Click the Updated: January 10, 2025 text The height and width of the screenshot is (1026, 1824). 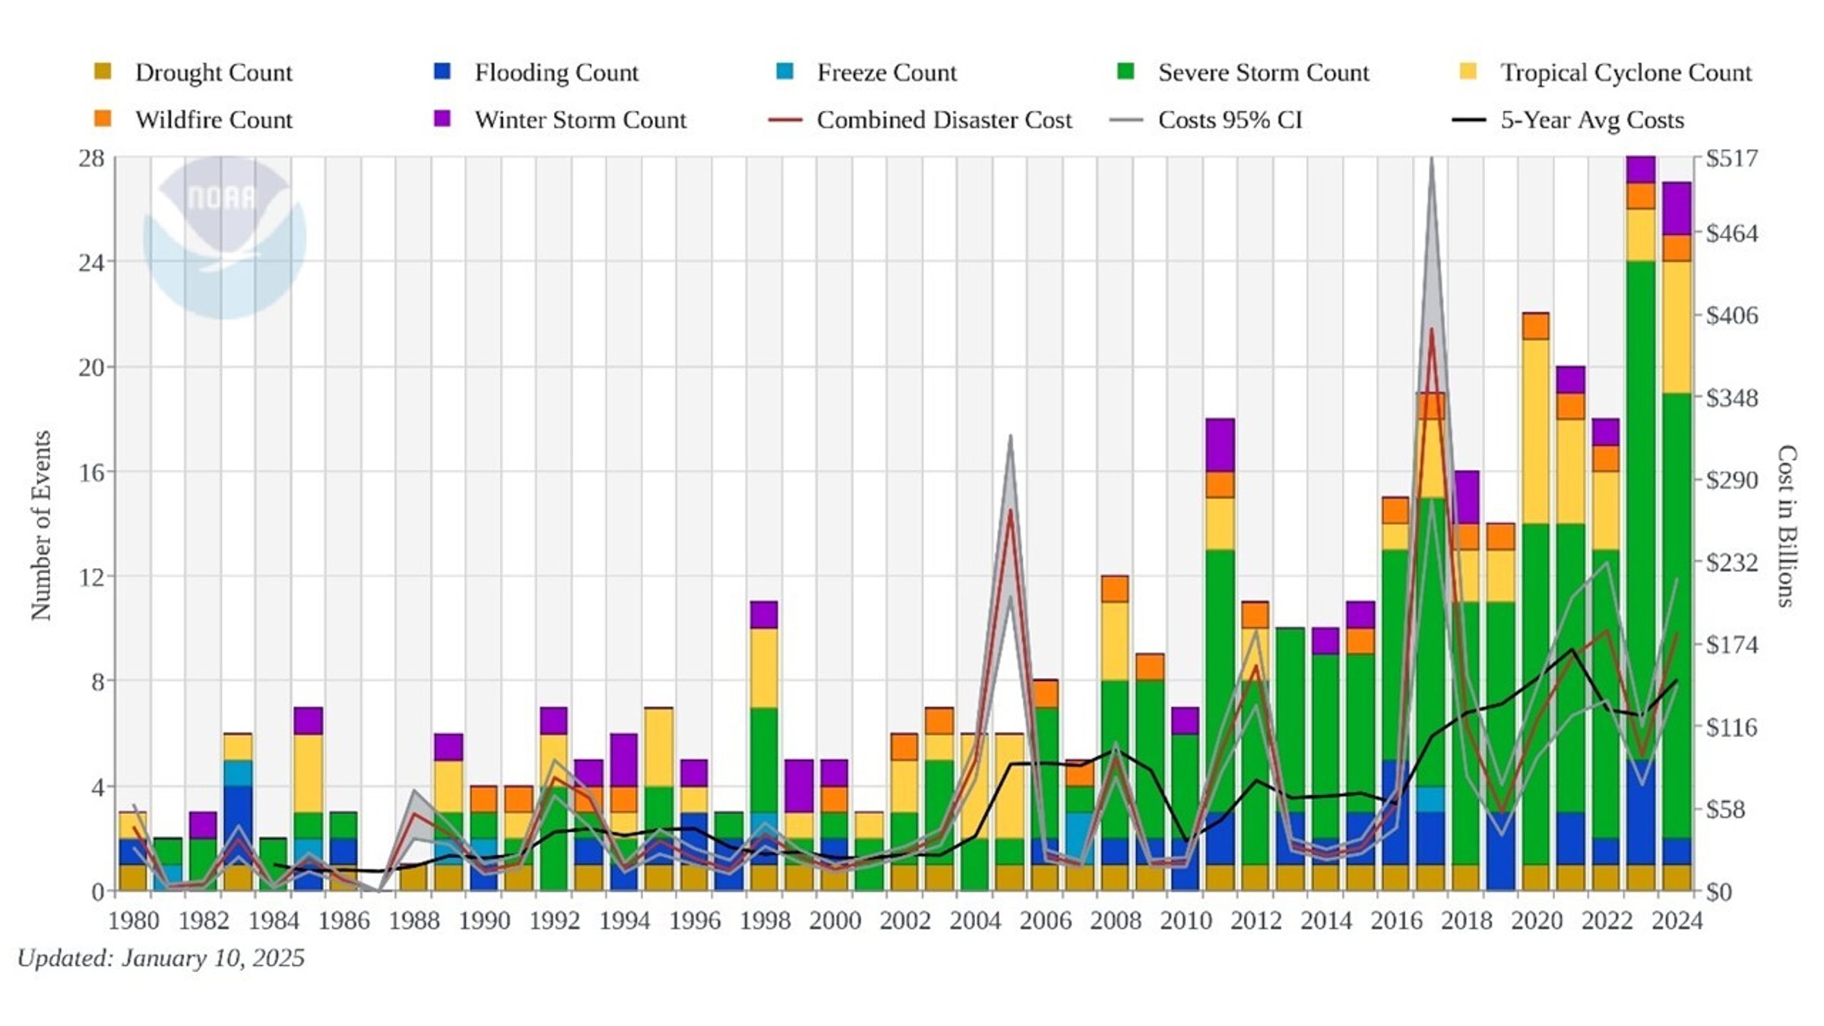click(161, 958)
